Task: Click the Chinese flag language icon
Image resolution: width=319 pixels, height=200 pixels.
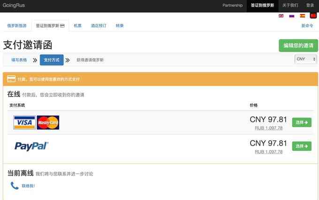Action: click(x=313, y=15)
